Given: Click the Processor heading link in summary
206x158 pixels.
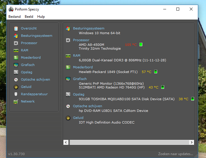Looking at the screenshot, I should pos(81,40).
